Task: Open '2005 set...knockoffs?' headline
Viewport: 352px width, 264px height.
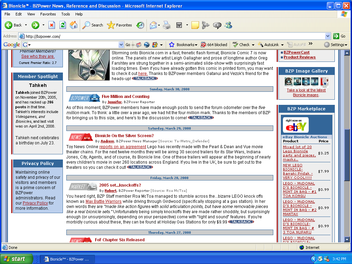Action: pyautogui.click(x=120, y=185)
